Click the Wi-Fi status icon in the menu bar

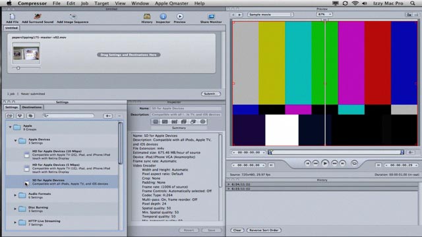pyautogui.click(x=355, y=3)
